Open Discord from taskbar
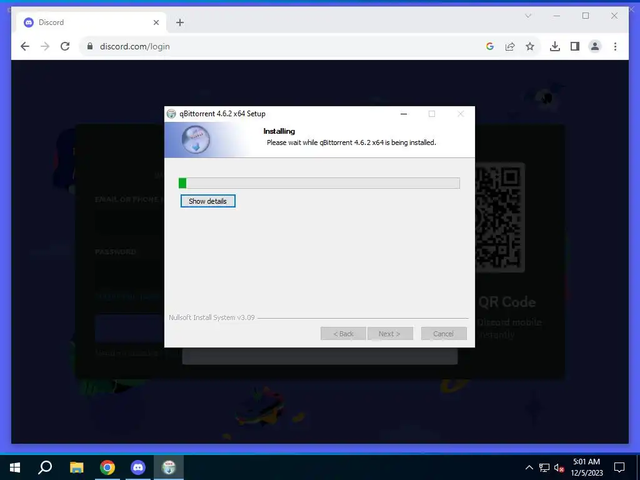640x480 pixels. coord(138,467)
